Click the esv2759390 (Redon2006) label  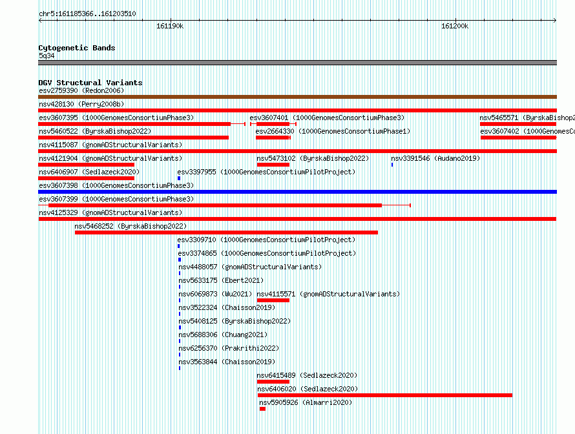(81, 90)
